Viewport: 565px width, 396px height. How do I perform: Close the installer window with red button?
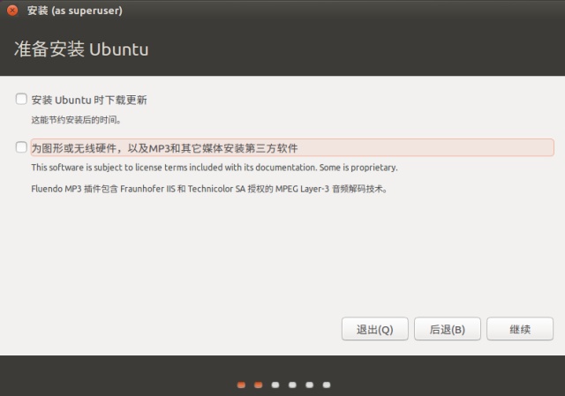[x=12, y=11]
